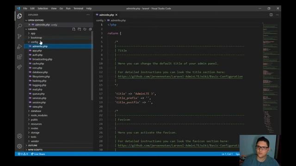Collapse all folders in Explorer
Viewport: 296px width, 166px height.
pos(90,29)
